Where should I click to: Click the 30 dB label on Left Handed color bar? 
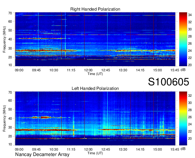190,103
